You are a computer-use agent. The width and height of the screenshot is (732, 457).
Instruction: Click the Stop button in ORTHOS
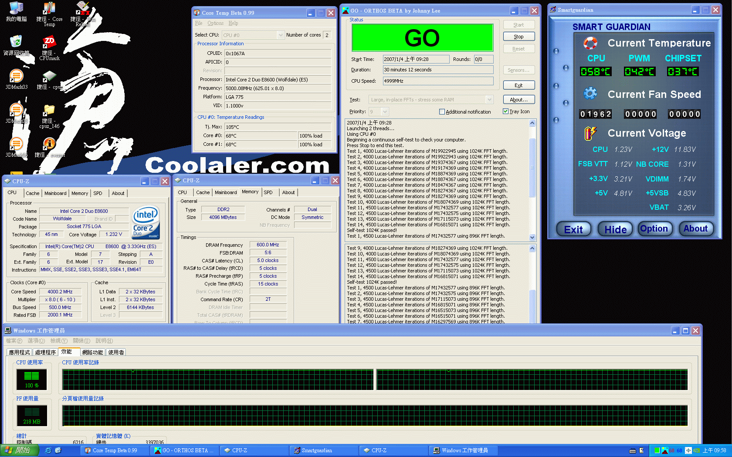(x=518, y=37)
